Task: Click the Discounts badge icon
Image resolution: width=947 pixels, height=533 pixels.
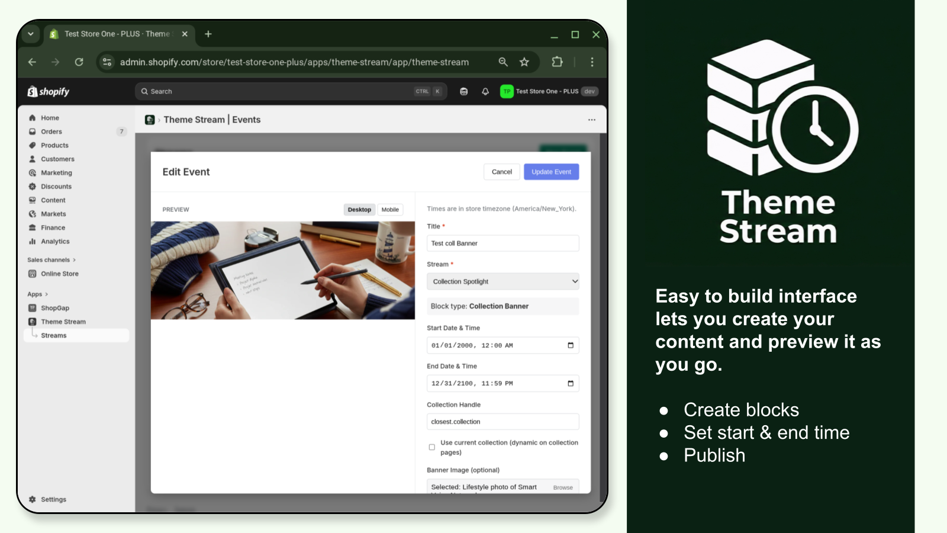Action: (x=33, y=186)
